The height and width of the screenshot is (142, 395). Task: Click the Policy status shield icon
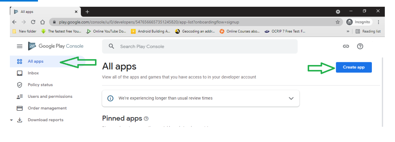[x=19, y=85]
